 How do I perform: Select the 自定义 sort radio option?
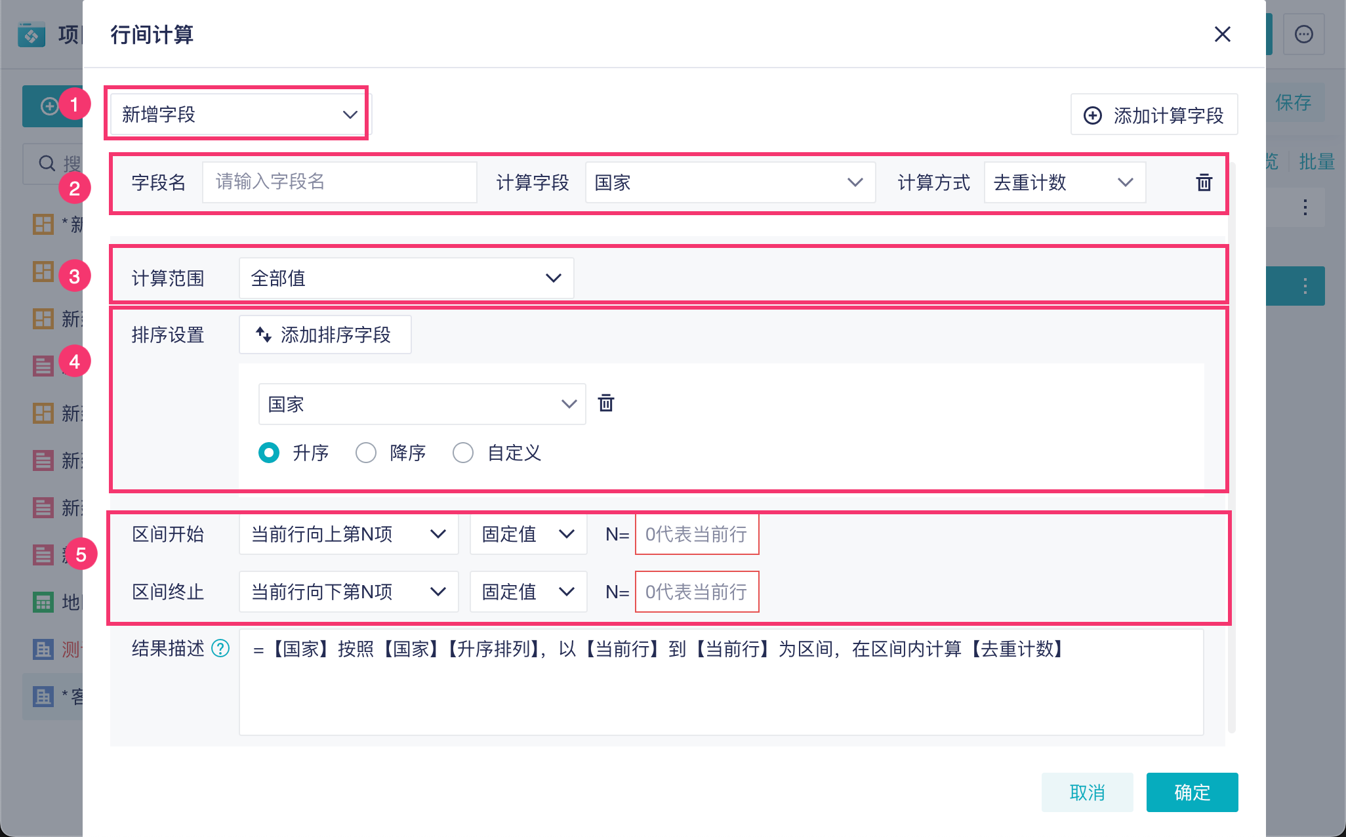[x=463, y=453]
